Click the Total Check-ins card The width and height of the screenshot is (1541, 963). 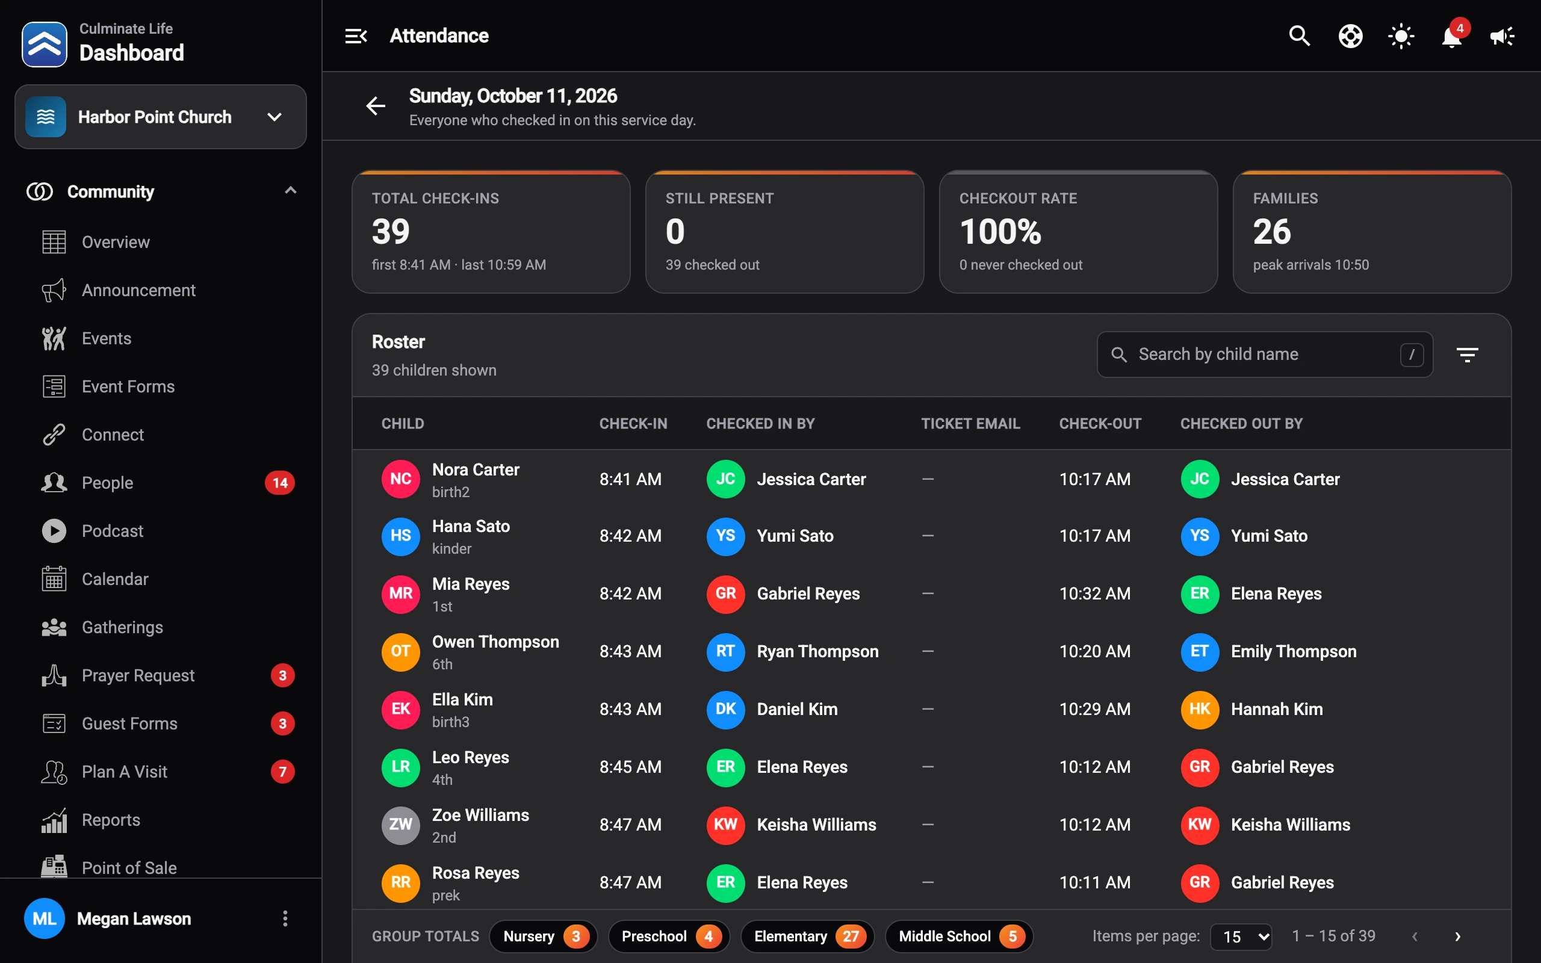click(491, 232)
